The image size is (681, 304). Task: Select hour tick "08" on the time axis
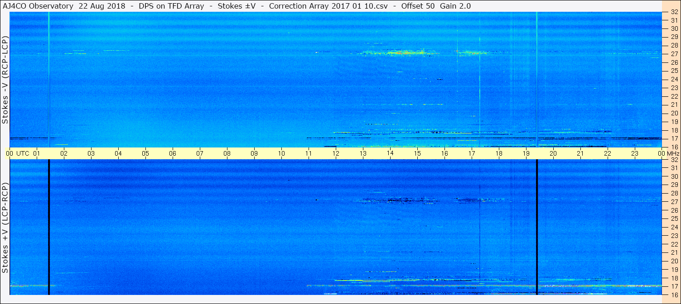point(227,153)
